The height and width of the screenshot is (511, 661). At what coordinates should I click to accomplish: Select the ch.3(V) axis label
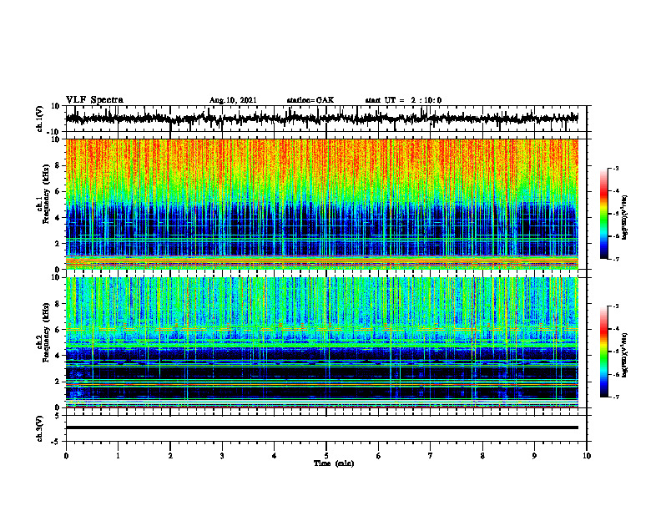click(39, 428)
